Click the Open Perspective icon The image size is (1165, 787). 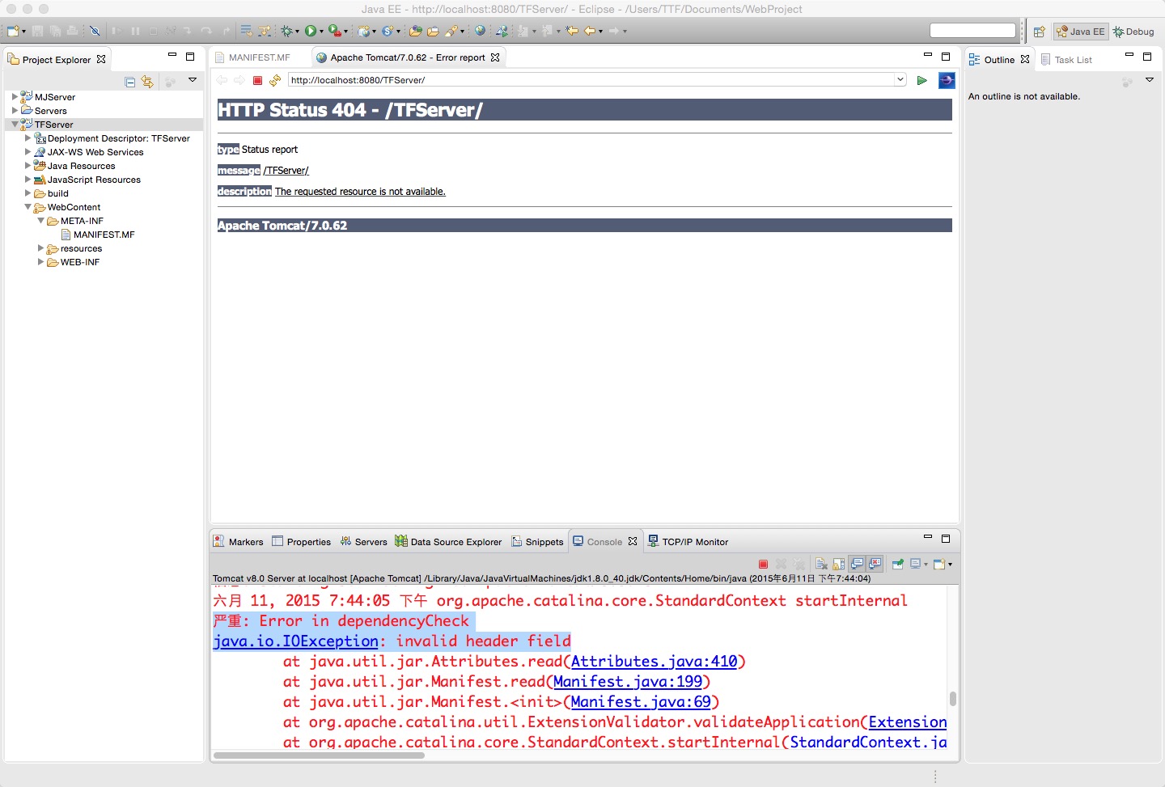(x=1040, y=32)
